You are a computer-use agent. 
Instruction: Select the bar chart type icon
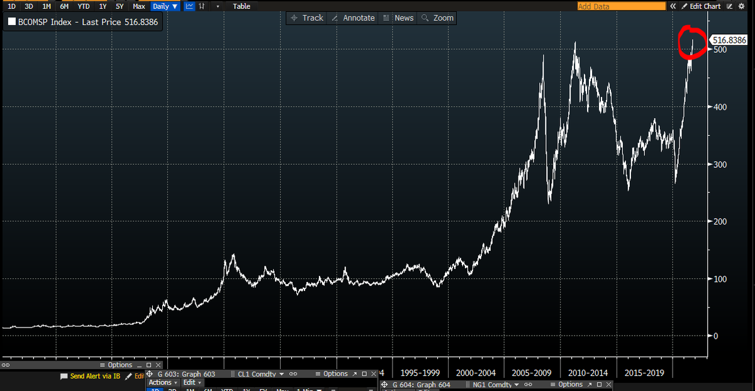tap(201, 6)
